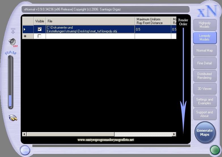Click the empty File cell in new row
222x157 pixels.
pyautogui.click(x=90, y=36)
